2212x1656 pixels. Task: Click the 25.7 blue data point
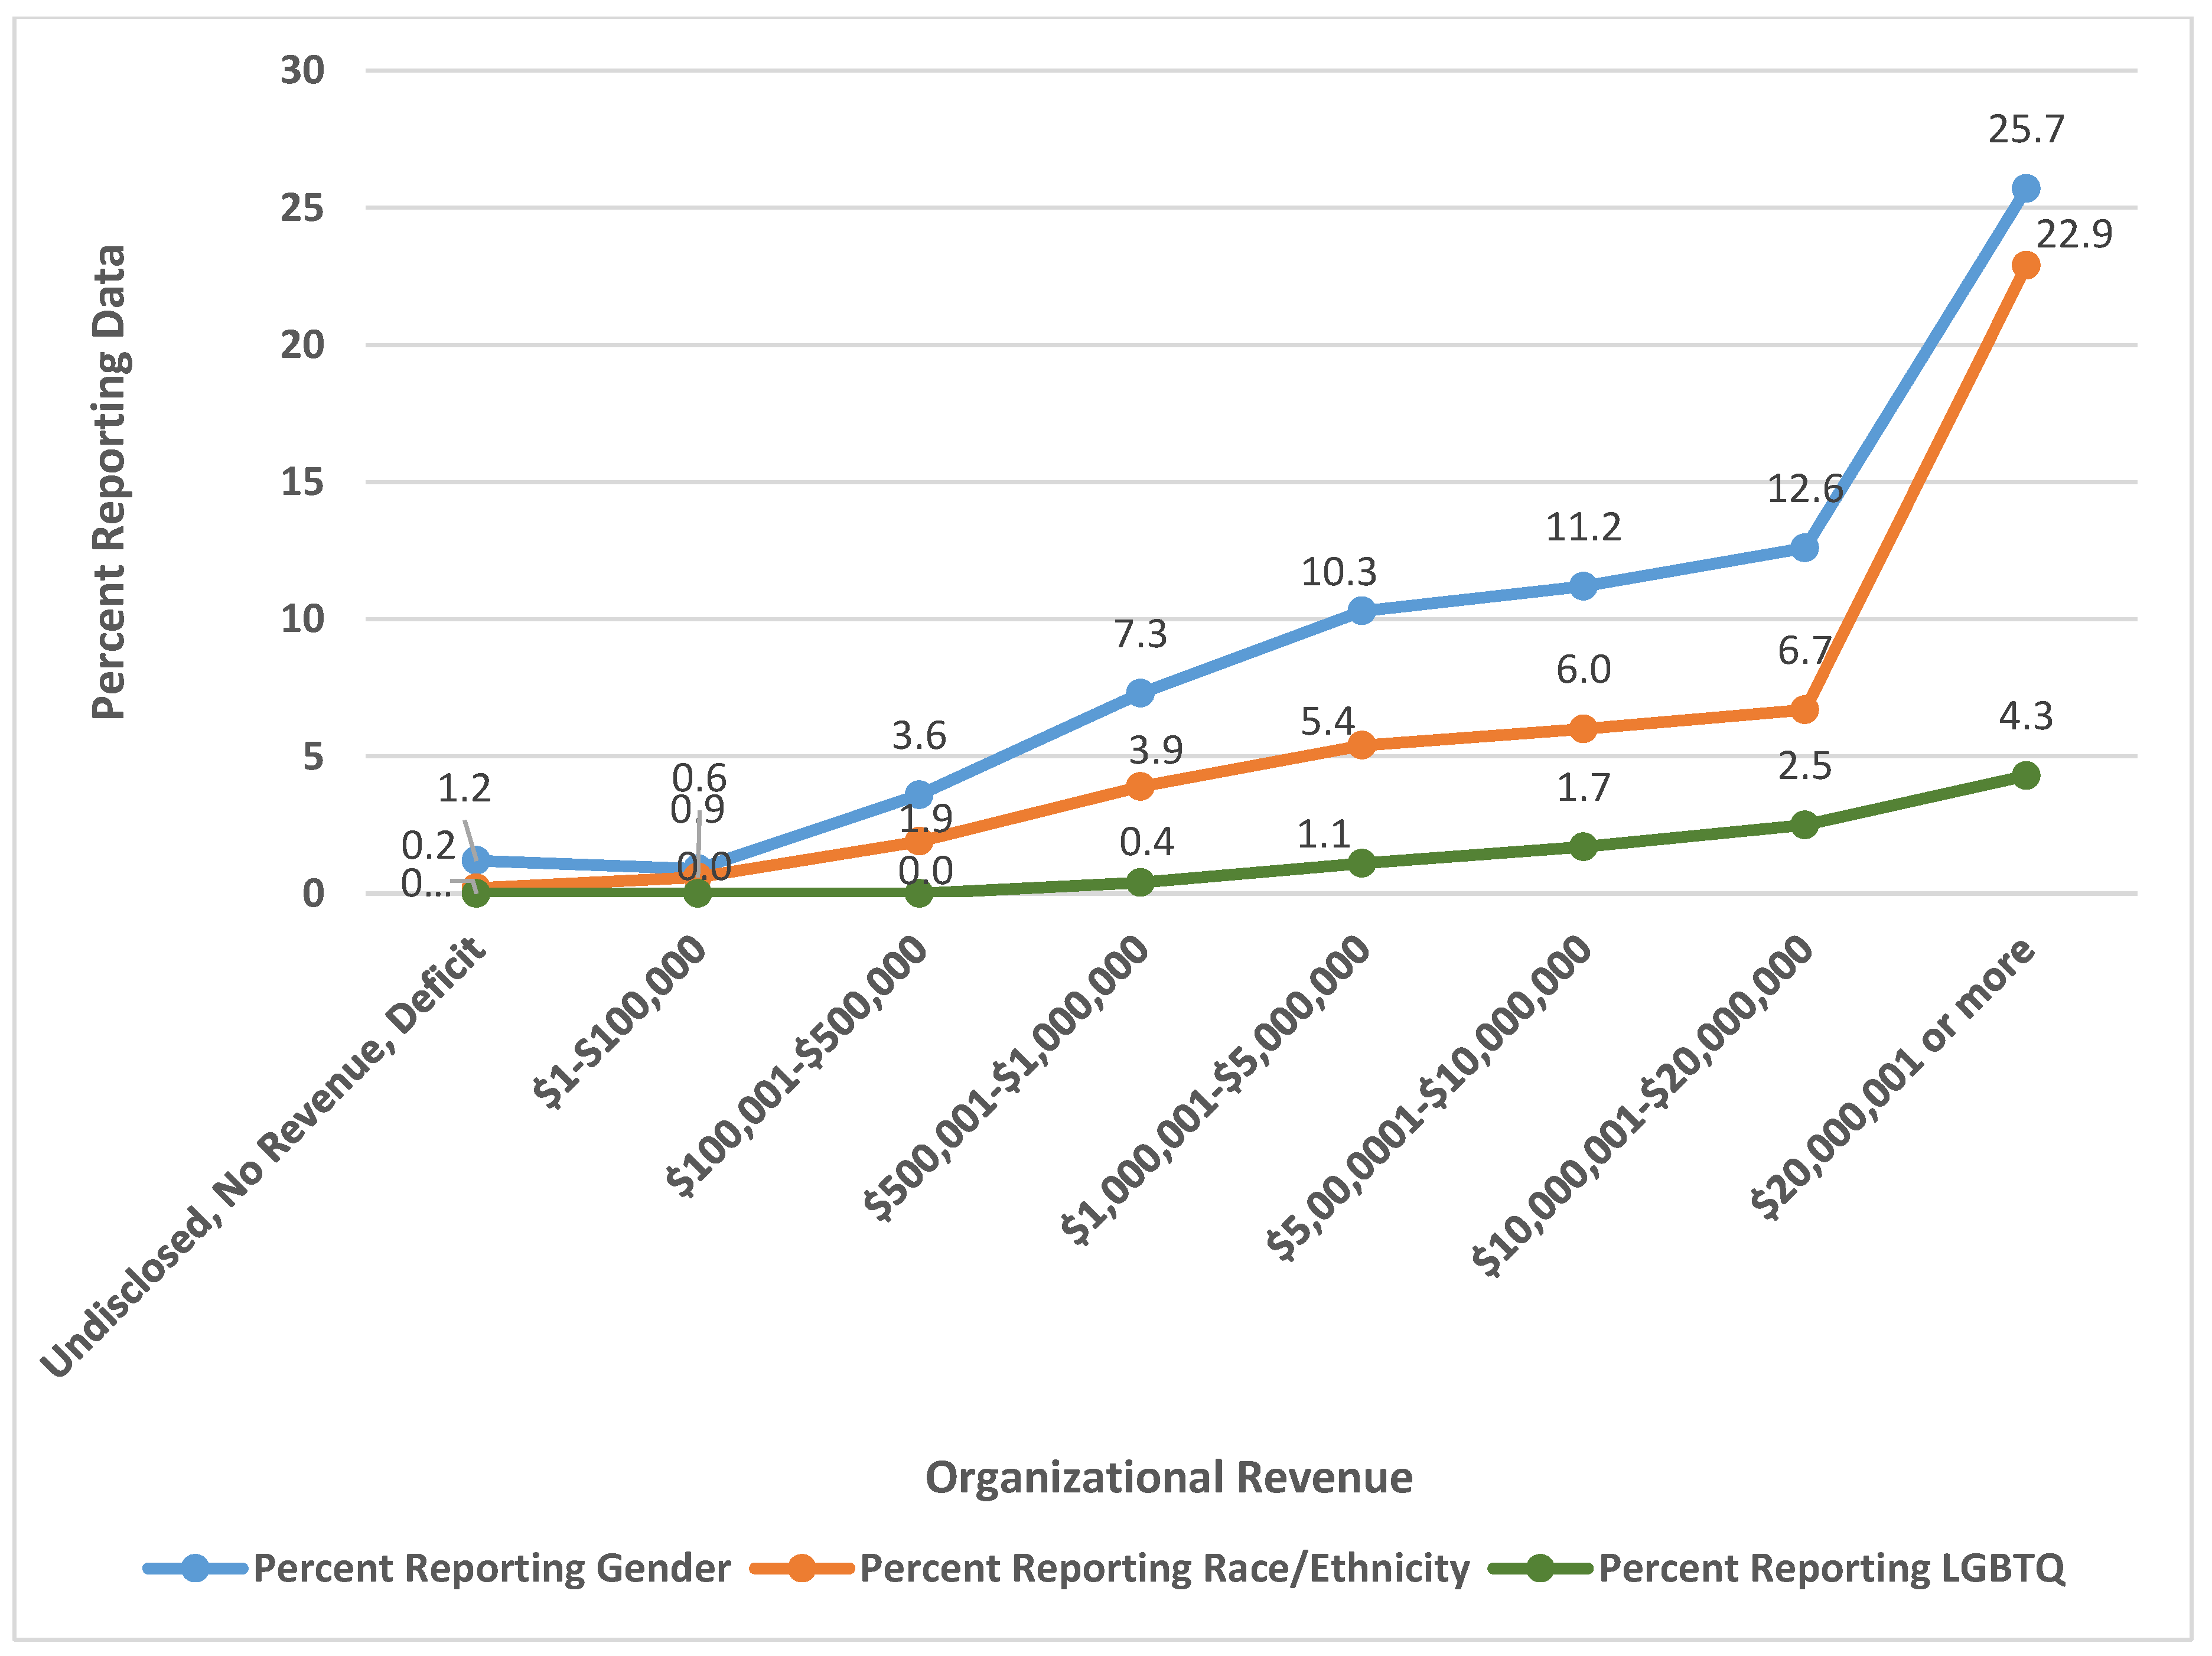pos(2025,188)
